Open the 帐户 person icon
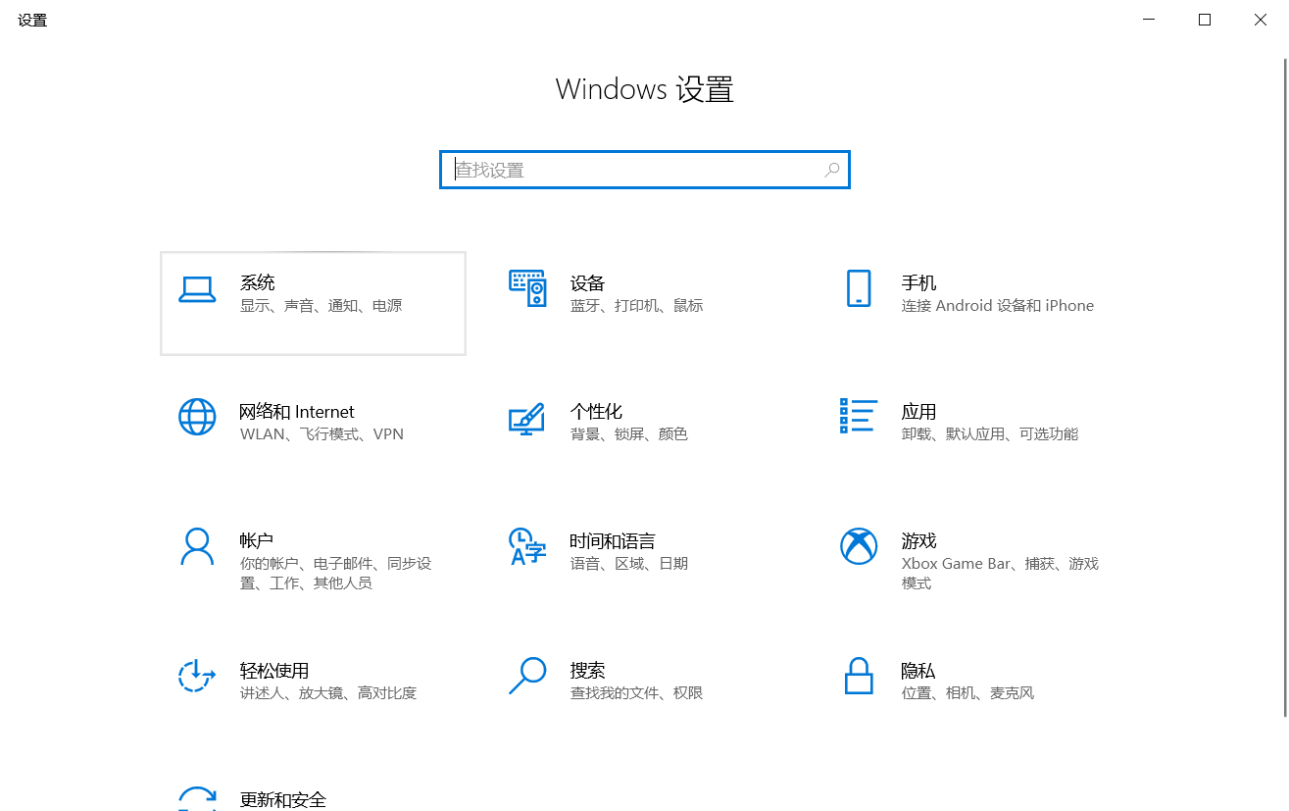The image size is (1289, 811). (x=197, y=546)
